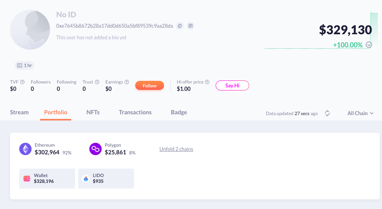Expand net worth change chevron
The image size is (382, 209).
pyautogui.click(x=369, y=45)
